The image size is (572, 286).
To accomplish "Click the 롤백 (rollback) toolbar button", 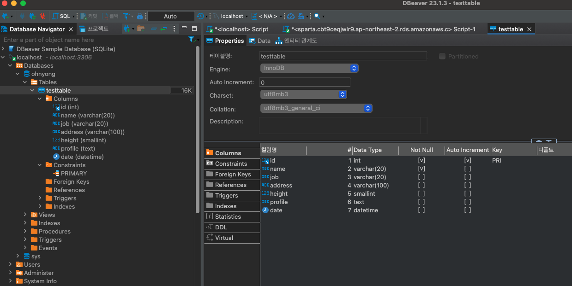I will coord(111,16).
